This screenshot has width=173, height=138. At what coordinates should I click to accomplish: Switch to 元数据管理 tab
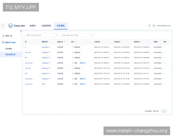coord(46,26)
